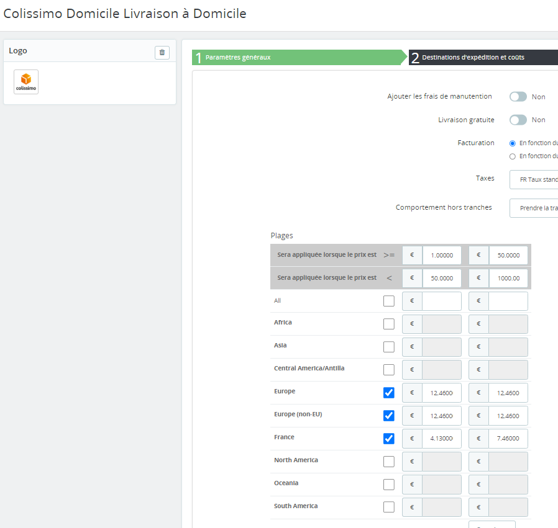Edit upper bound field 1000.00
The height and width of the screenshot is (528, 558).
pyautogui.click(x=508, y=278)
